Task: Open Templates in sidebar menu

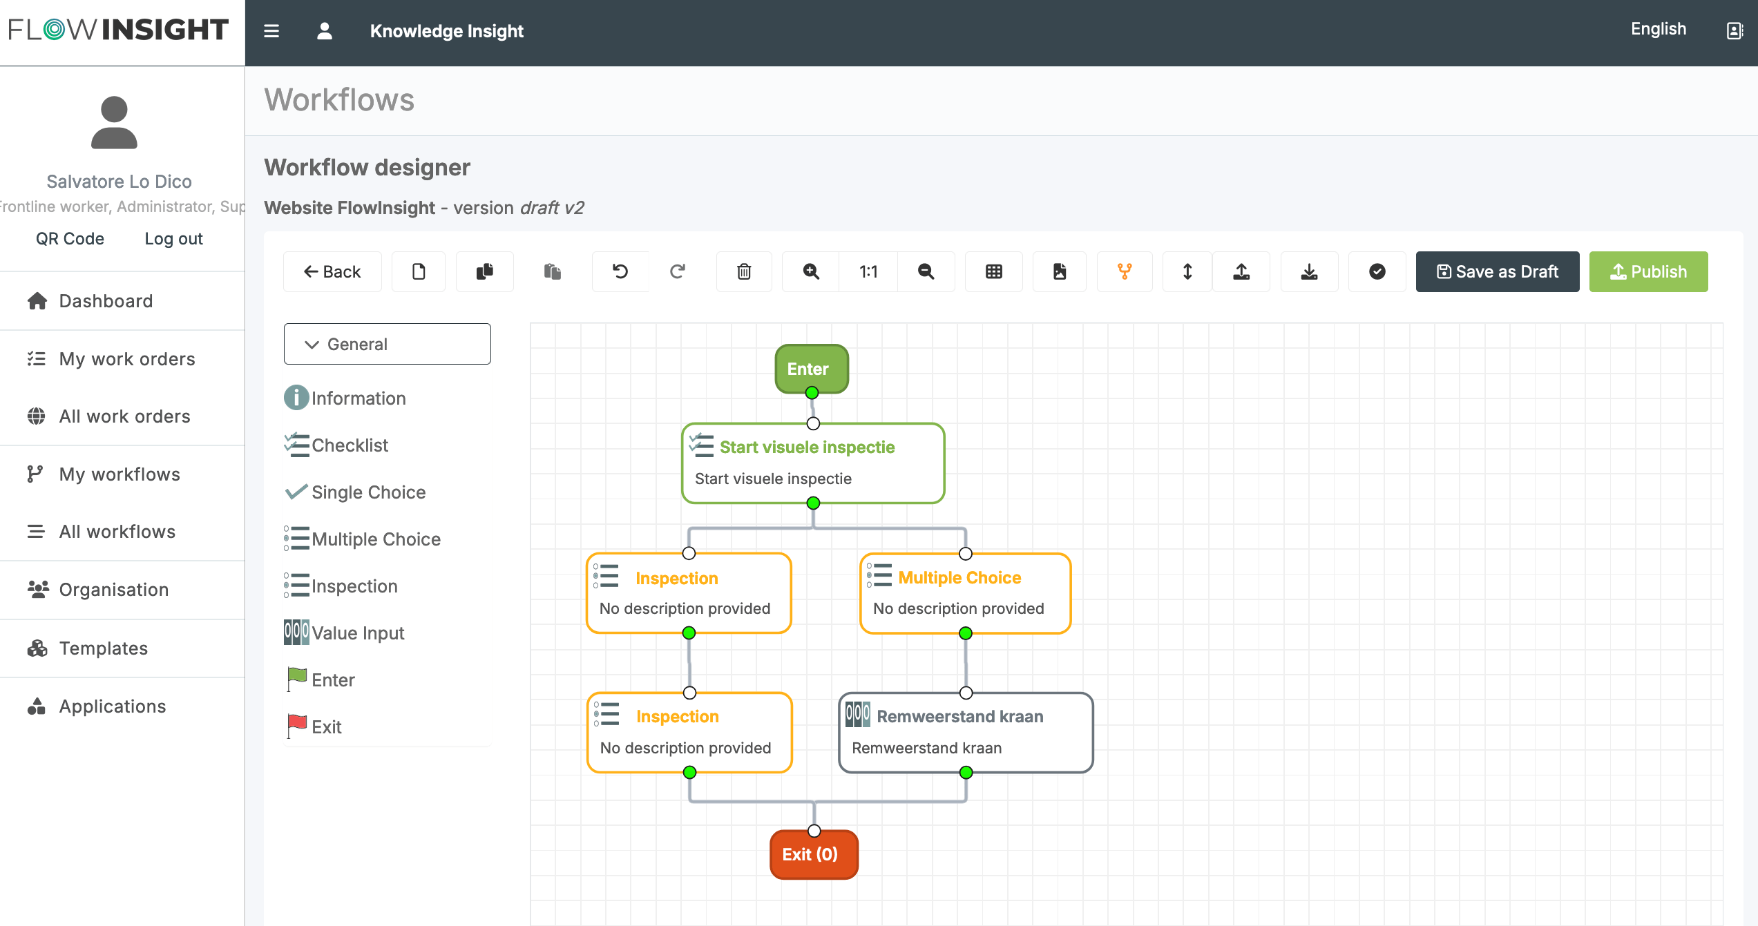Action: tap(103, 648)
